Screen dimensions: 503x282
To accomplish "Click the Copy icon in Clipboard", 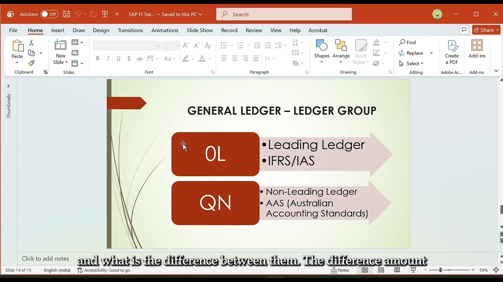I will coord(31,53).
